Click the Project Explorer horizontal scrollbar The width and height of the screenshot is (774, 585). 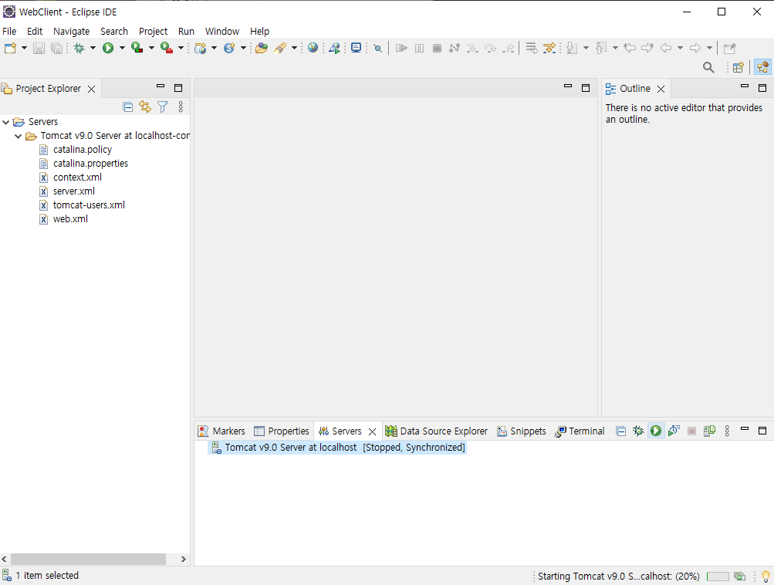tap(89, 559)
